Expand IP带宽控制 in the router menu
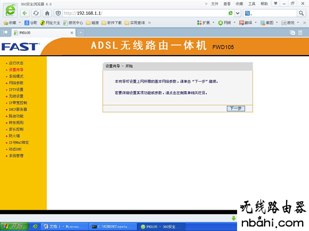The width and height of the screenshot is (309, 231). point(18,102)
